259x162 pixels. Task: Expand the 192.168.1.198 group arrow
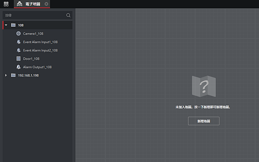coord(6,75)
